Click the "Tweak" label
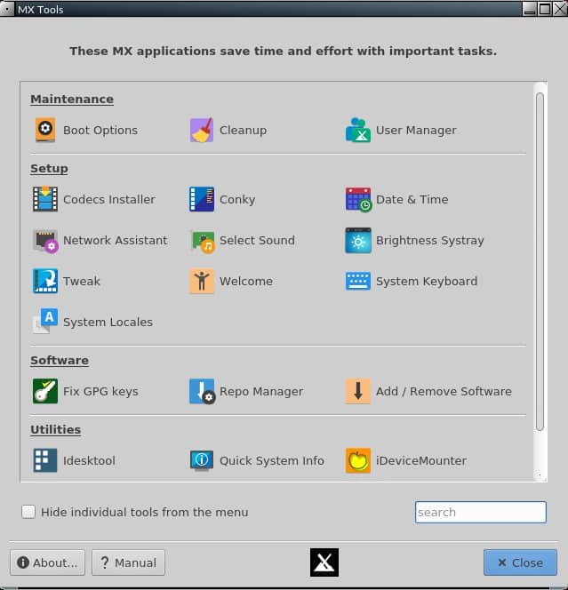The width and height of the screenshot is (568, 590). pos(82,281)
